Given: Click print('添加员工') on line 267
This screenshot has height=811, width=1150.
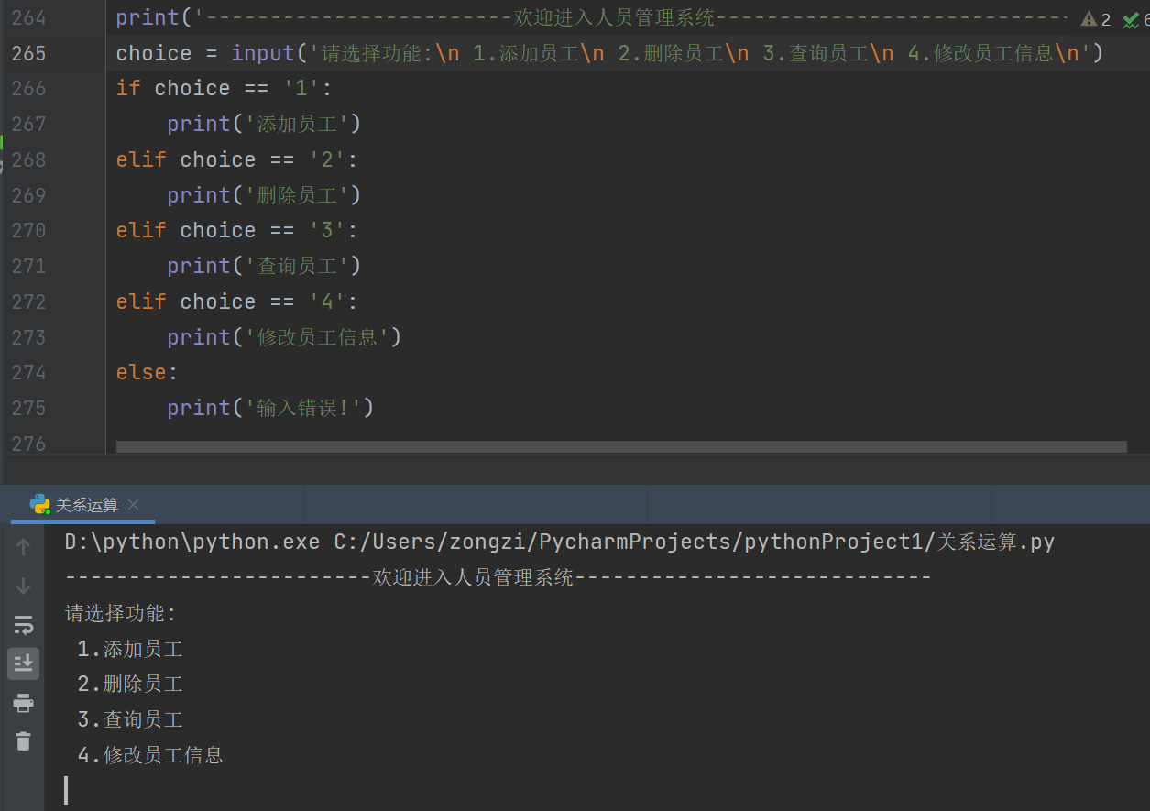Looking at the screenshot, I should pos(264,124).
